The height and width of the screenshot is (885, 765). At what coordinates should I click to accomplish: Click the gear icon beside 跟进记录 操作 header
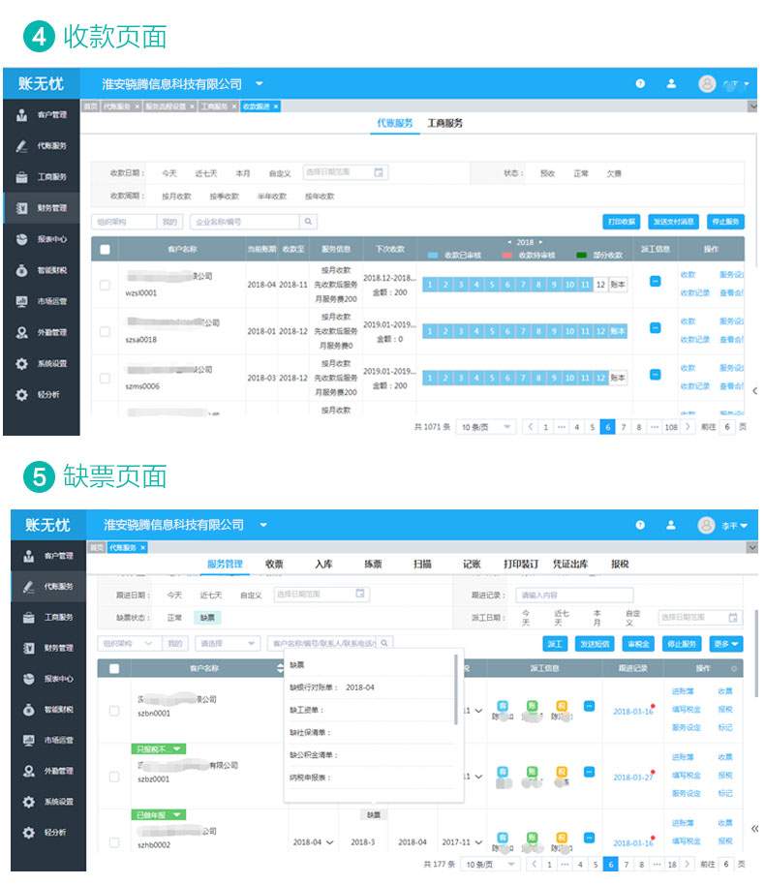[x=733, y=668]
